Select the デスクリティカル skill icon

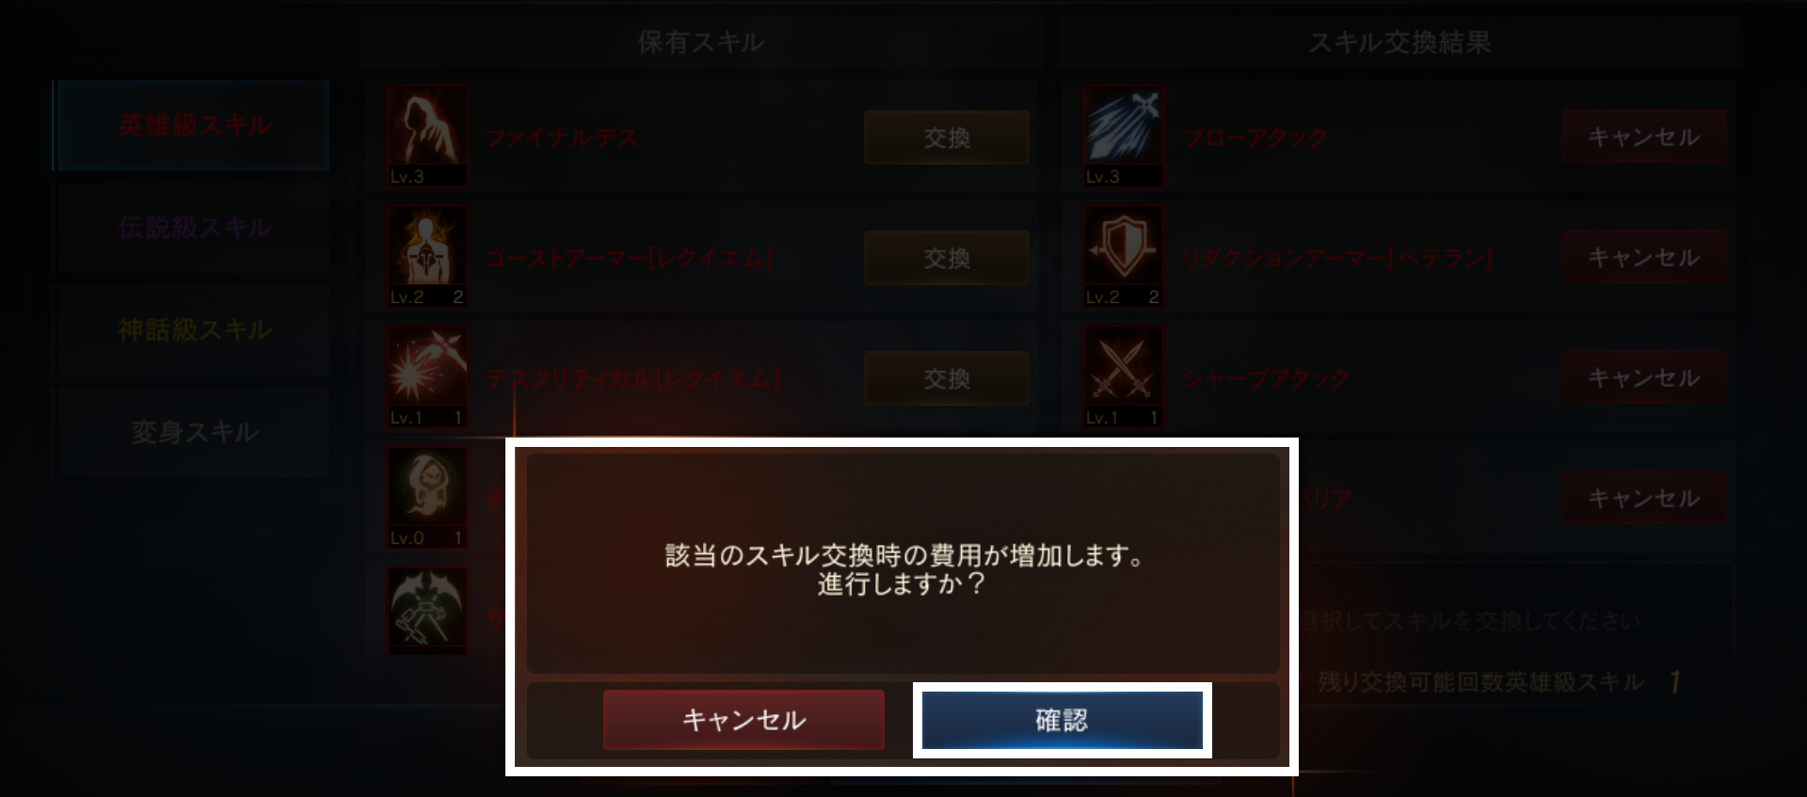(427, 376)
